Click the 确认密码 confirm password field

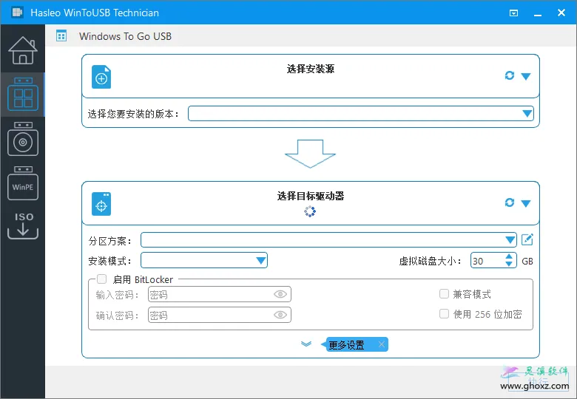pyautogui.click(x=219, y=315)
